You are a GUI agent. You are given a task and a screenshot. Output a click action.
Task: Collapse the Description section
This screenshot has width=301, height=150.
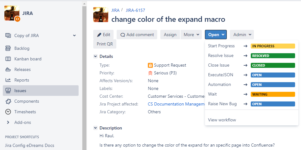click(x=95, y=128)
